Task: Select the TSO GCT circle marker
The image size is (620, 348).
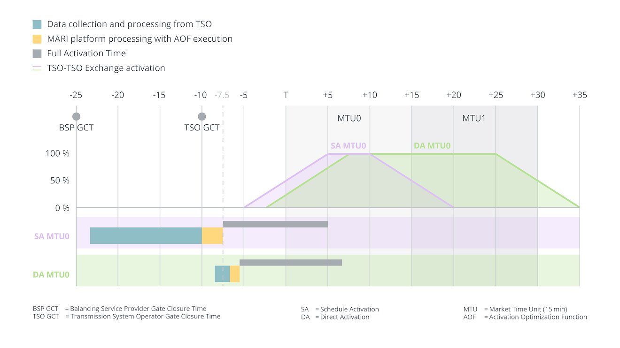Action: point(202,116)
